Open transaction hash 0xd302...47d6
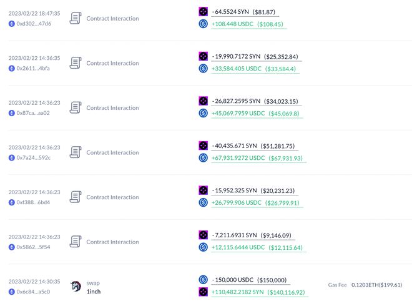Viewport: 412px width, 306px height. click(x=34, y=24)
